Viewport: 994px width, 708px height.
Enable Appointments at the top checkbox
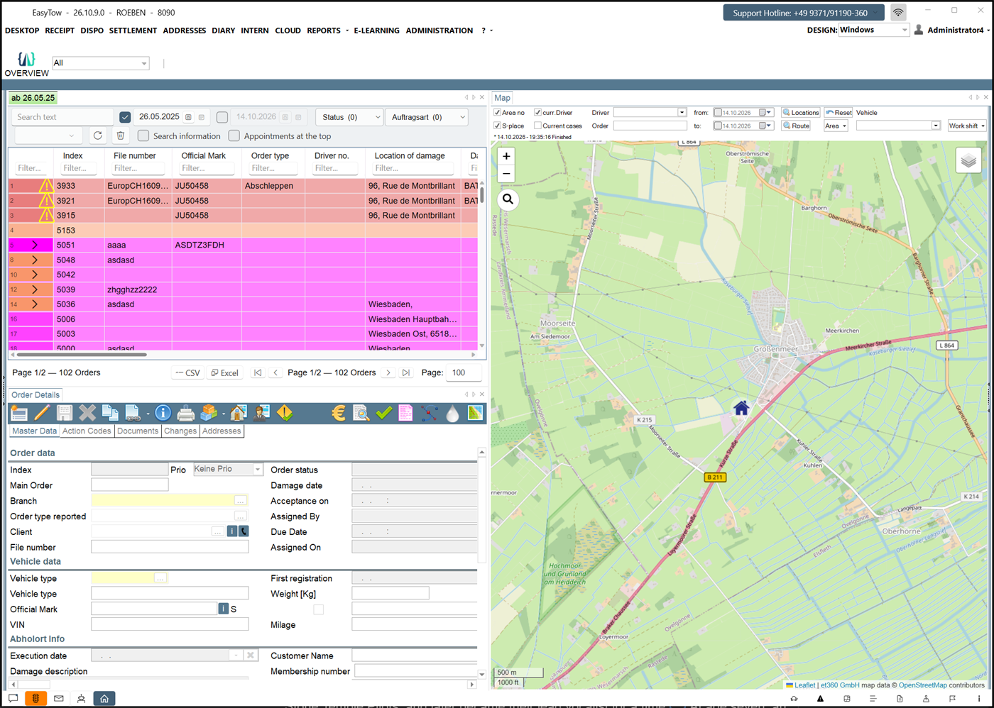pyautogui.click(x=234, y=135)
